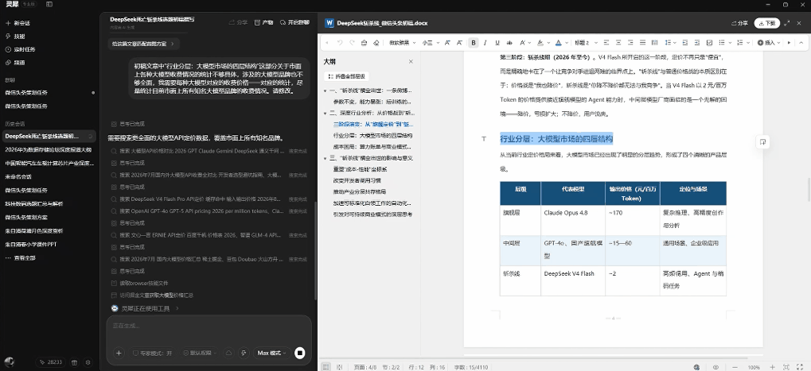Collapse outline section 二、深度行业分析
811x371 pixels.
[x=326, y=113]
